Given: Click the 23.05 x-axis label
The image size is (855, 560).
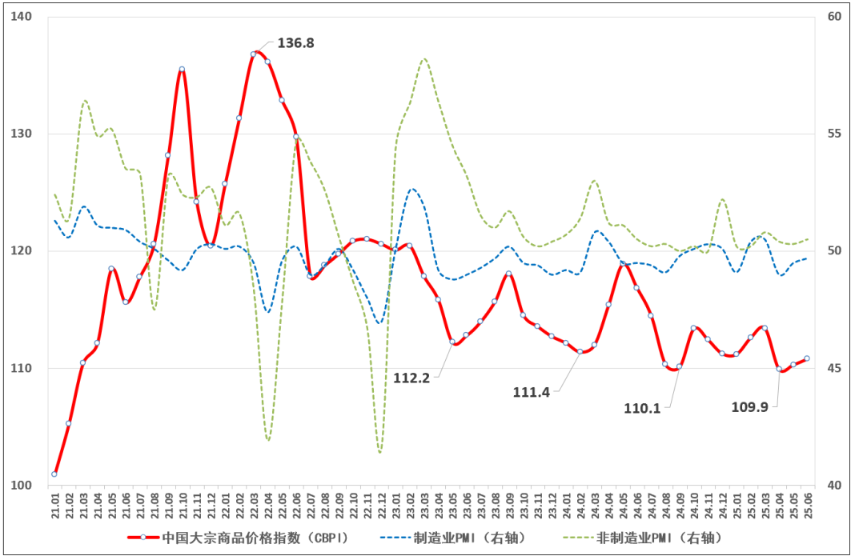Looking at the screenshot, I should click(x=453, y=506).
